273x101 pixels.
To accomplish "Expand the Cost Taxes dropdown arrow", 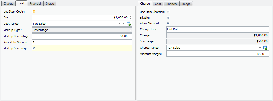I will pyautogui.click(x=124, y=24).
